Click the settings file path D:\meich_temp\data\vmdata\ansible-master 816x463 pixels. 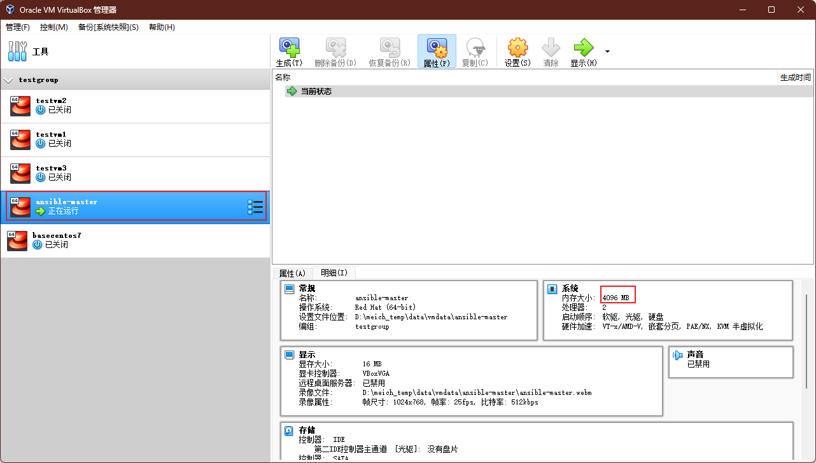pos(431,317)
